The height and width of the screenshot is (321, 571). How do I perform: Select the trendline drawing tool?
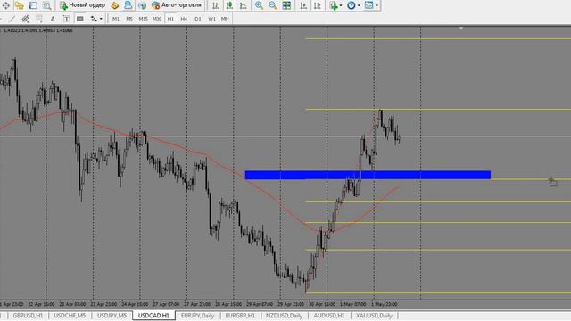[x=12, y=19]
